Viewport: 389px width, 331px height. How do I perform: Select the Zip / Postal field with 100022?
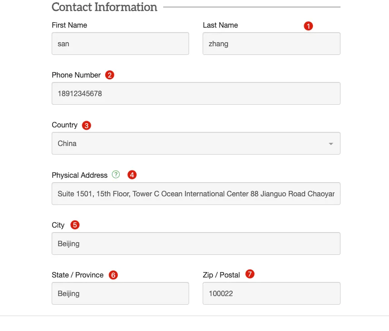[x=271, y=294]
